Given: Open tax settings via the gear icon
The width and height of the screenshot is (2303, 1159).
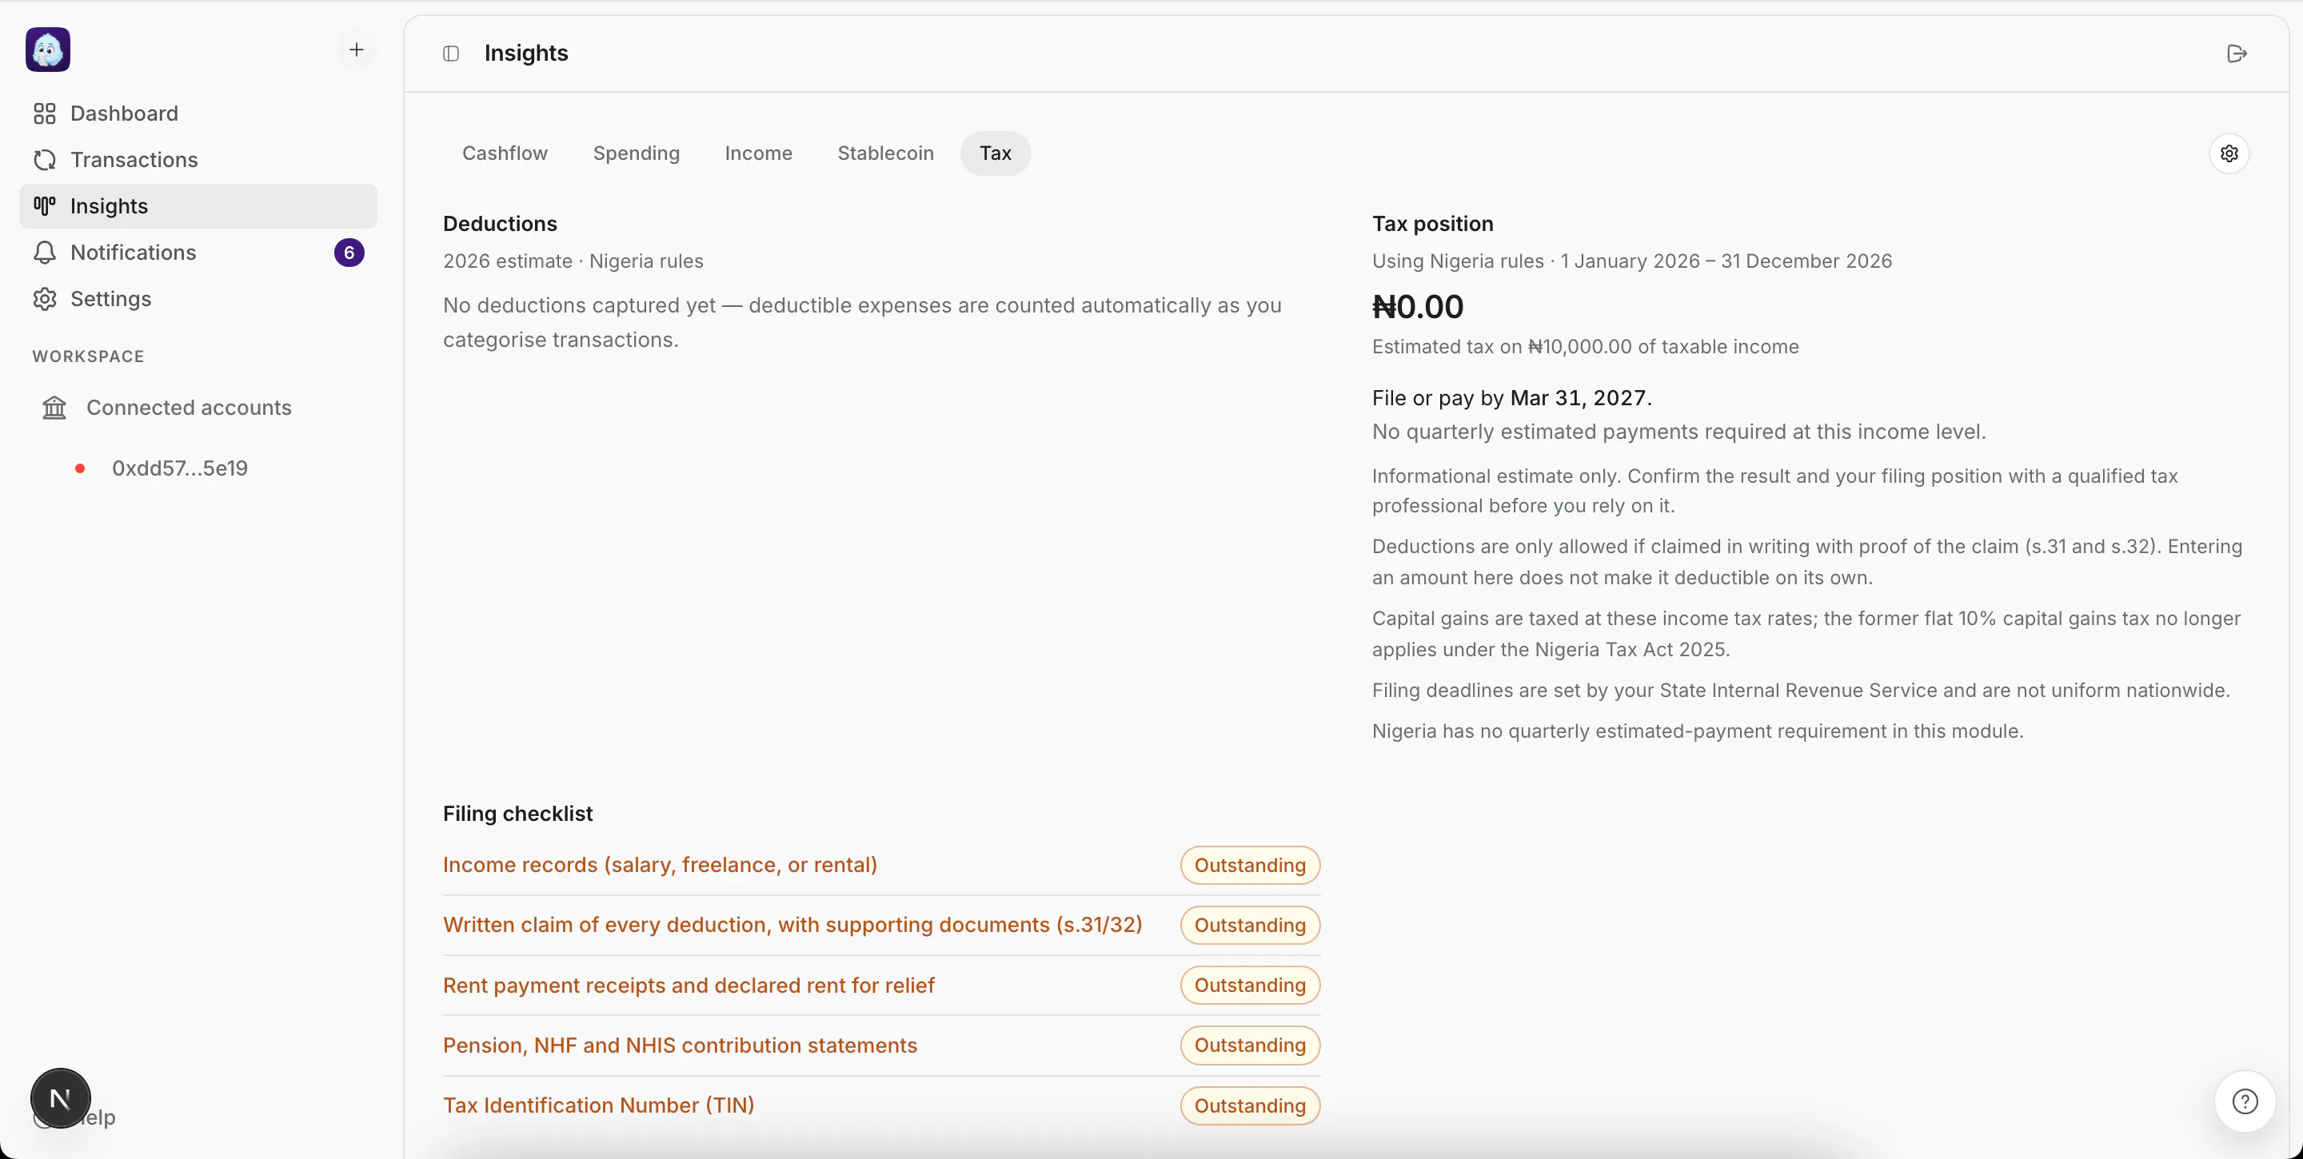Looking at the screenshot, I should [2229, 153].
